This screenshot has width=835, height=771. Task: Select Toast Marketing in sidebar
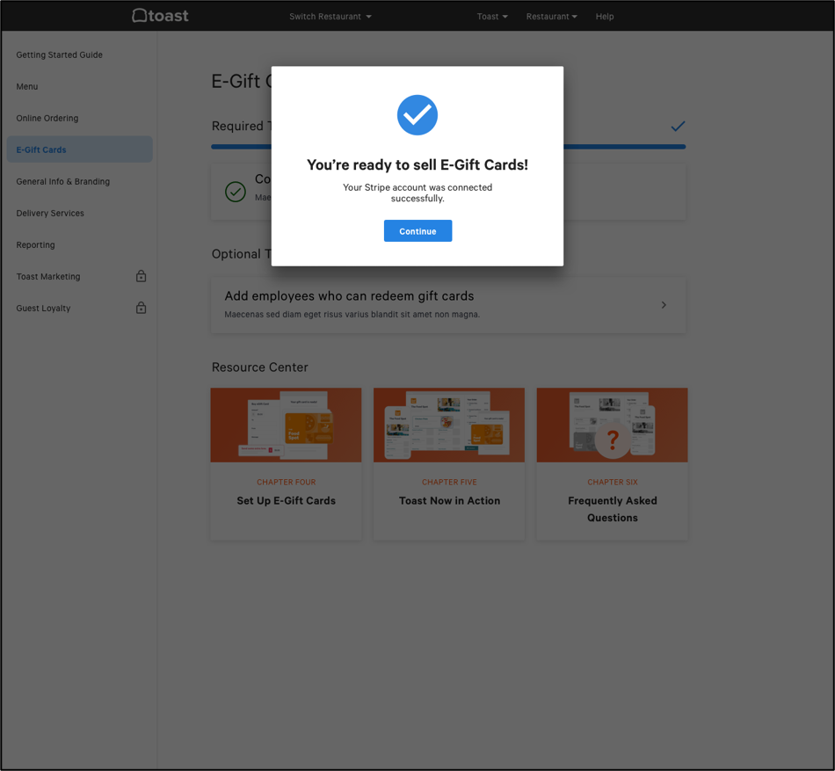point(48,276)
